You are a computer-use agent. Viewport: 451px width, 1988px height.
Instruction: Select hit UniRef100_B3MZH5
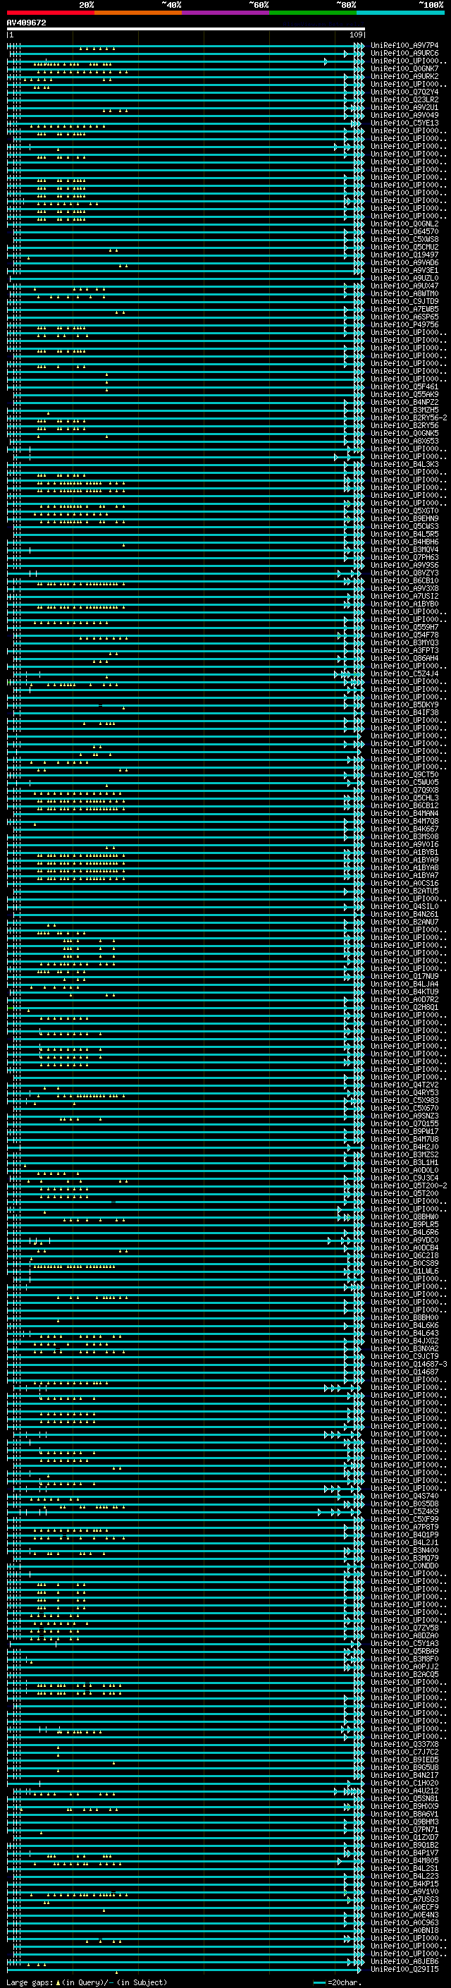tap(404, 410)
